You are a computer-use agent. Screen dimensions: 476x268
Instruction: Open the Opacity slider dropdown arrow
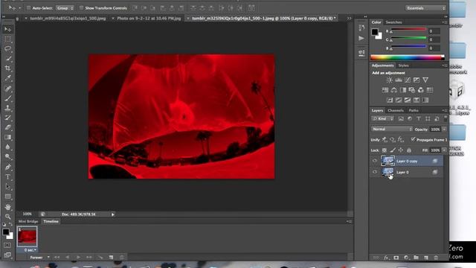point(444,129)
